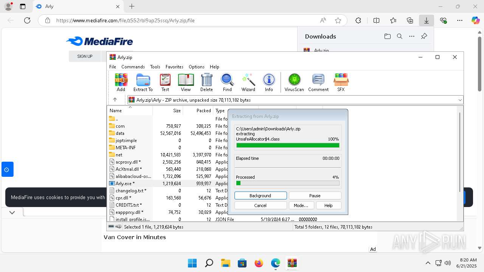Screen dimensions: 484x272
Task: Search downloads magnifier icon
Action: [x=400, y=36]
